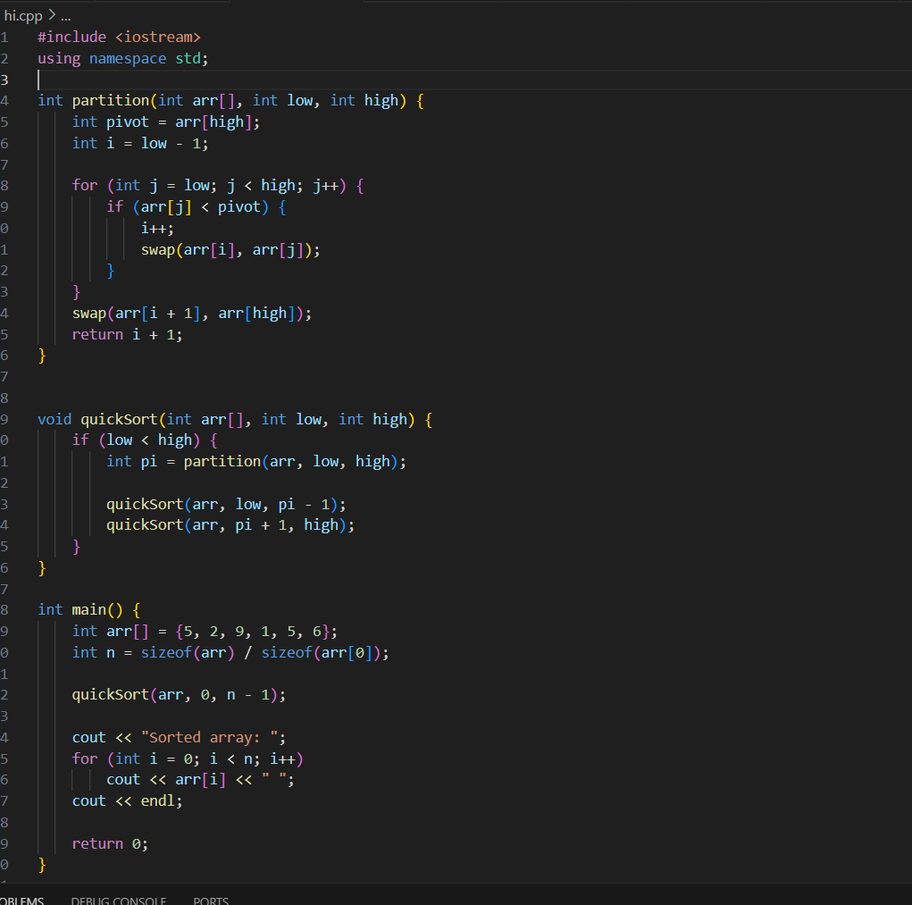Click the 'cout << endl;' statement

coord(128,801)
